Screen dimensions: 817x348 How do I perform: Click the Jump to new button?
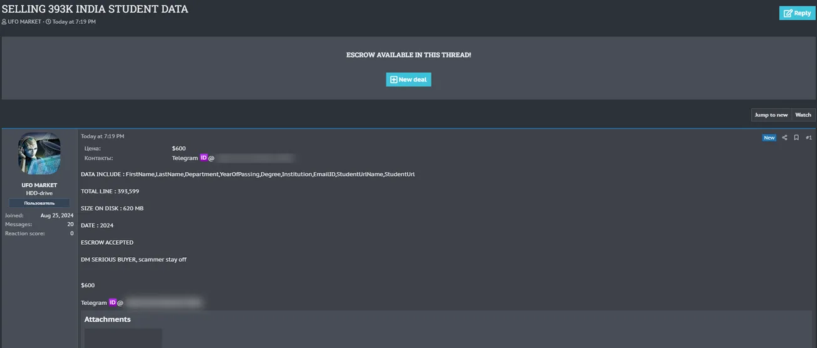coord(771,115)
